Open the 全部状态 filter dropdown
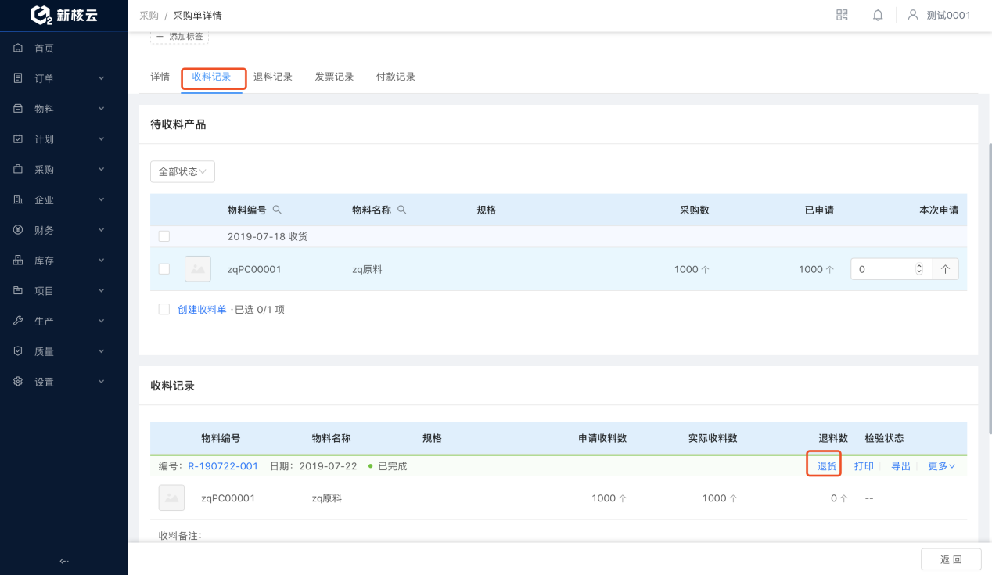 point(182,171)
